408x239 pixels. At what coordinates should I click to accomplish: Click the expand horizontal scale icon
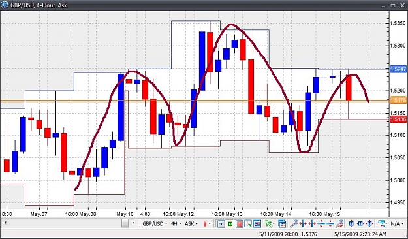click(312, 223)
